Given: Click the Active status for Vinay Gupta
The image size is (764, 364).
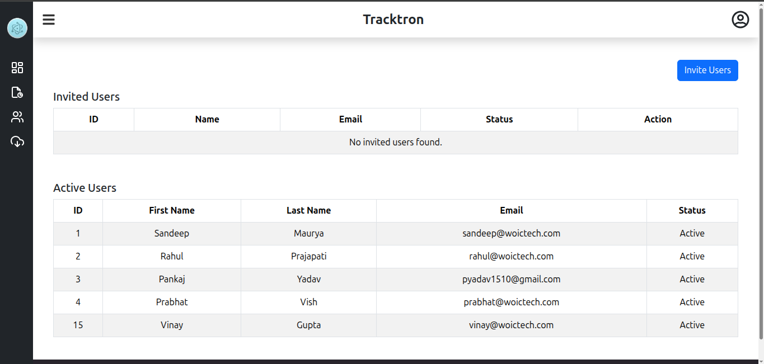Looking at the screenshot, I should [692, 325].
